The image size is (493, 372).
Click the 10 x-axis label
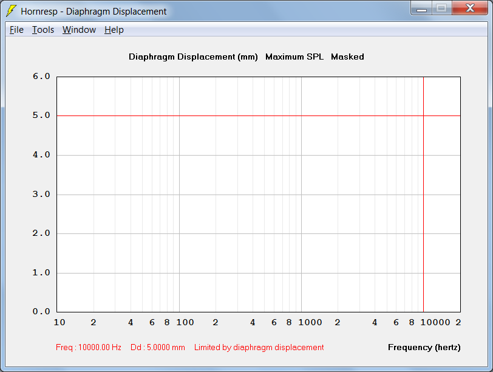[59, 322]
